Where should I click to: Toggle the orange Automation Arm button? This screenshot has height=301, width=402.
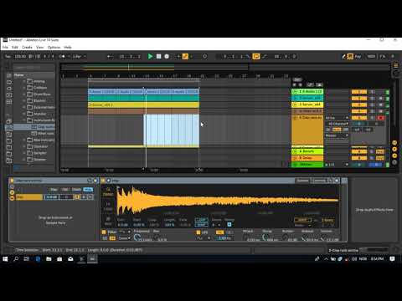pyautogui.click(x=185, y=57)
